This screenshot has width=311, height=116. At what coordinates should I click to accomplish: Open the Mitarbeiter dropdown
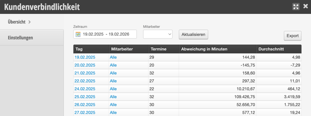(158, 34)
